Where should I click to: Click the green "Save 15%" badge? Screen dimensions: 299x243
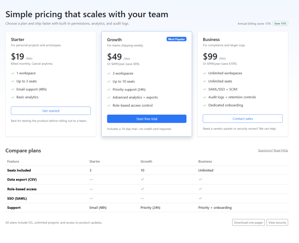280,23
